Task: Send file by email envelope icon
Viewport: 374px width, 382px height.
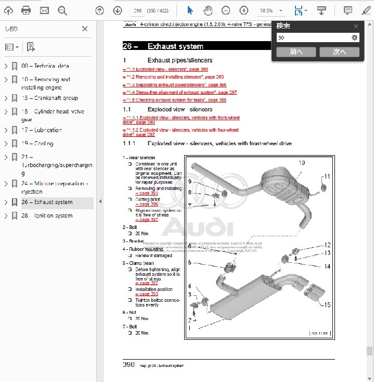Action: (x=44, y=10)
